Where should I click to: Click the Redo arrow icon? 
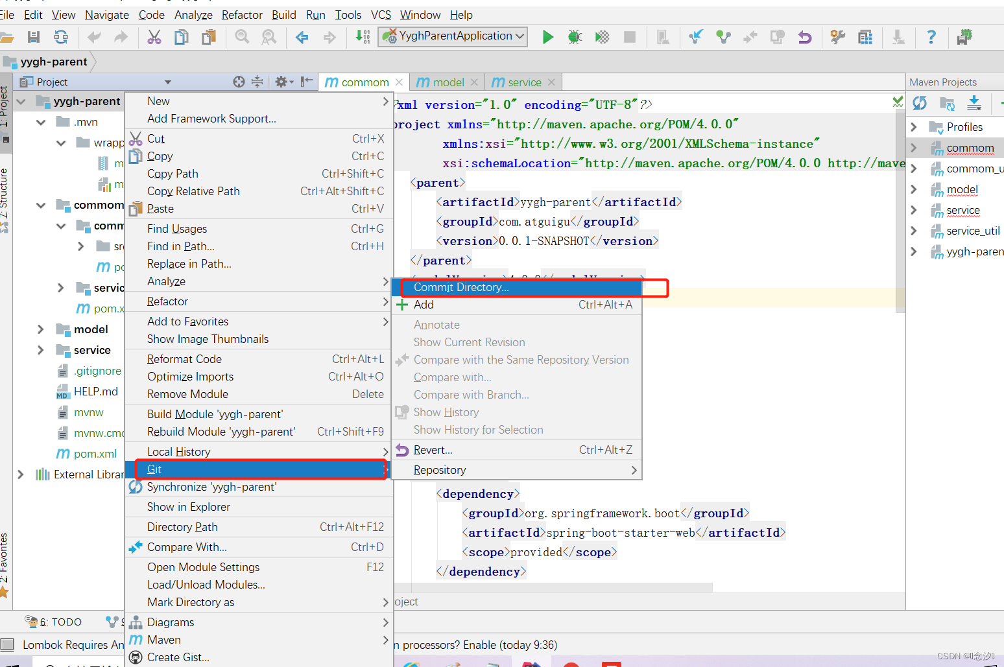[121, 37]
